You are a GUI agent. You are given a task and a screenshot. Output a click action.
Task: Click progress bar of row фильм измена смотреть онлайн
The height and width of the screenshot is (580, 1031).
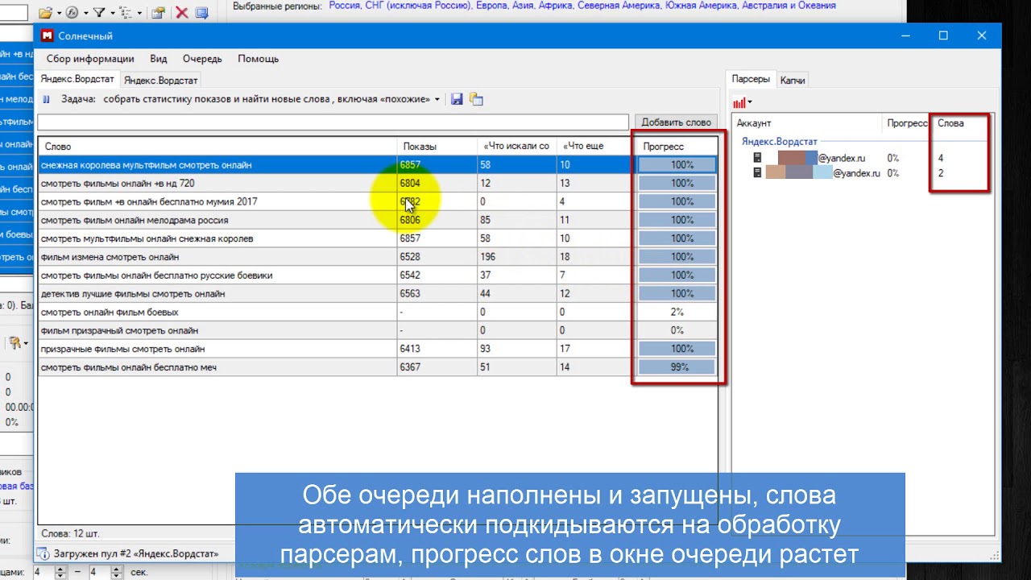[x=677, y=257]
